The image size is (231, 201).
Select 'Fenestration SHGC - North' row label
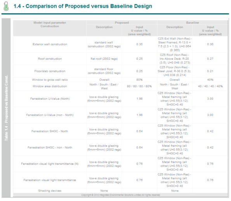(50, 131)
